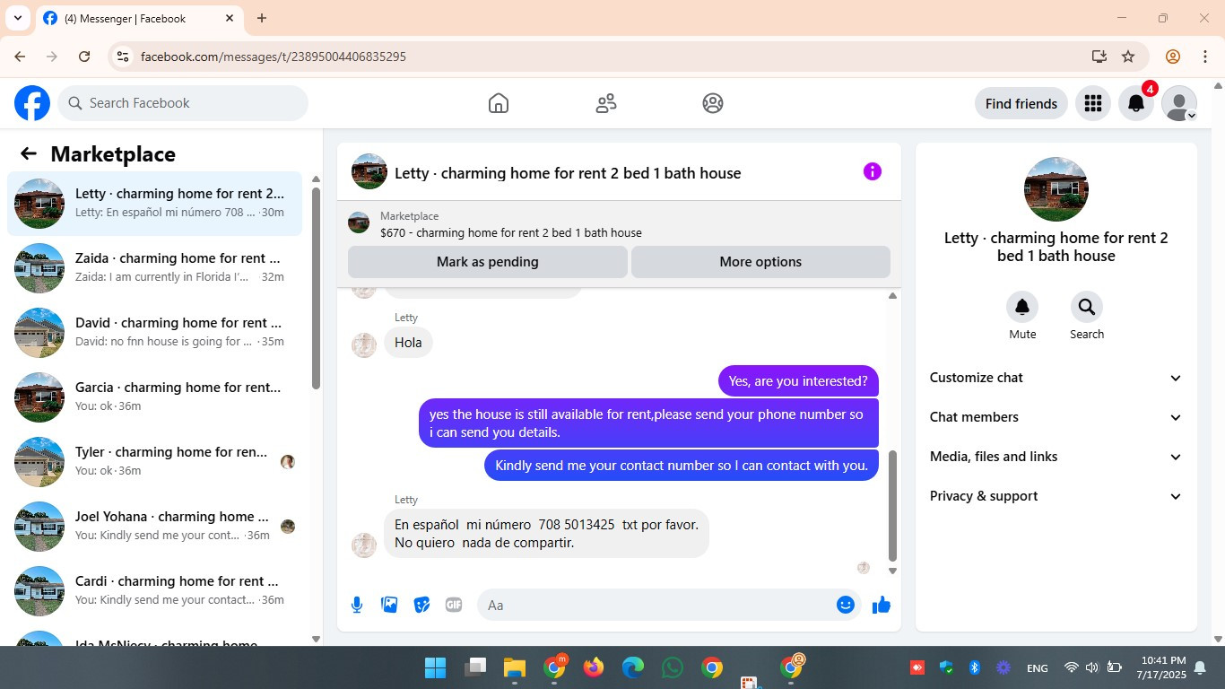Open the $670 charming home listing link
Viewport: 1225px width, 689px height.
[510, 232]
